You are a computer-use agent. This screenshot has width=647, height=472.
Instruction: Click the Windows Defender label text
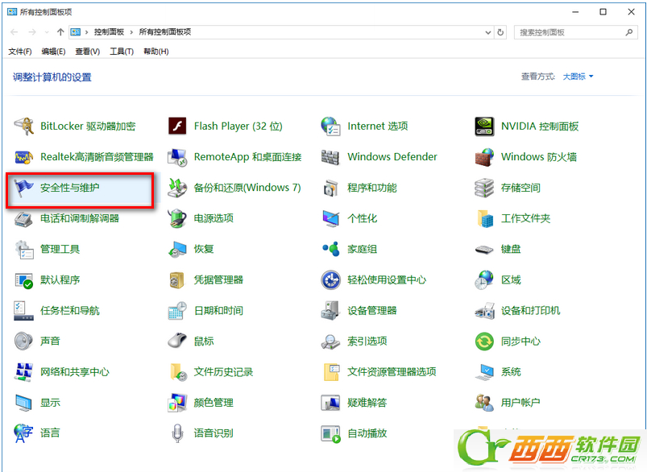tap(392, 157)
